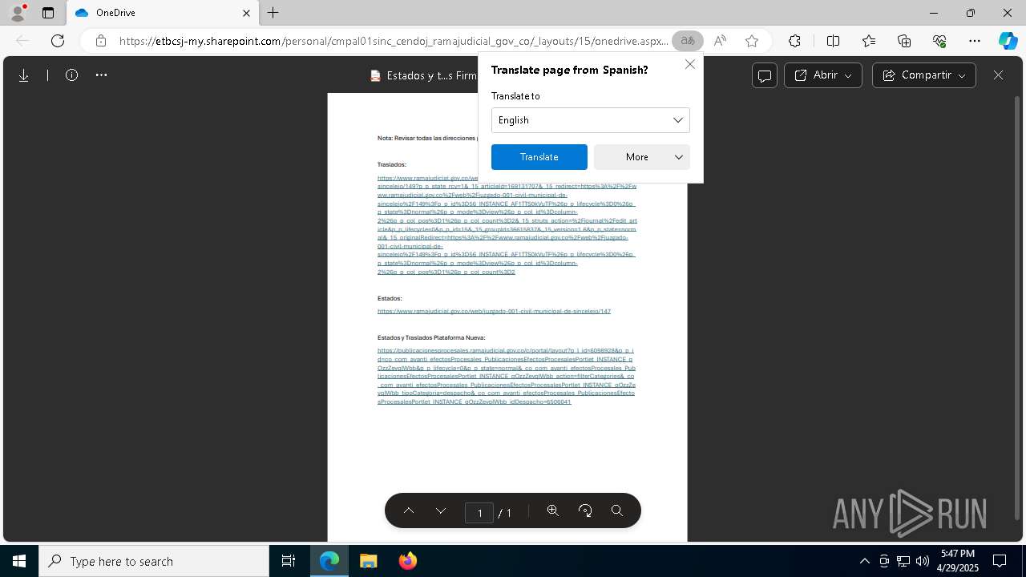Open a new browser tab
1026x577 pixels.
(273, 13)
